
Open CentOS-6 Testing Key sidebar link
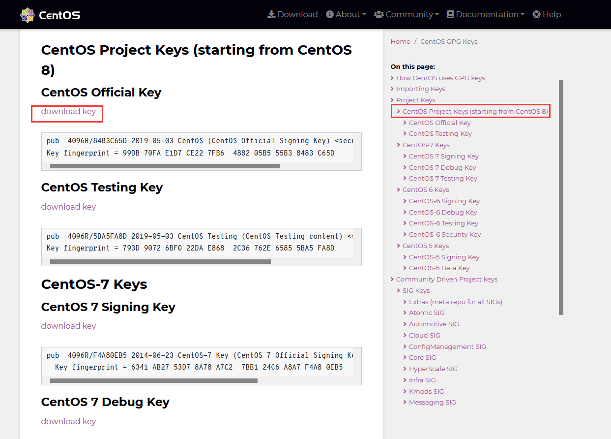pyautogui.click(x=443, y=223)
